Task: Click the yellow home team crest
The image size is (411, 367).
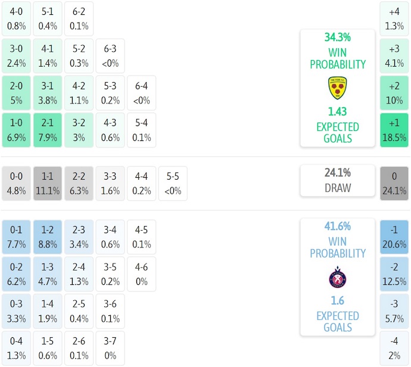Action: (338, 87)
